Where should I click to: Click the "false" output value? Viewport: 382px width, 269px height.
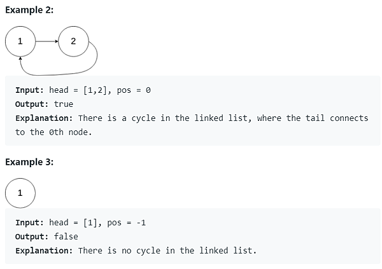66,237
